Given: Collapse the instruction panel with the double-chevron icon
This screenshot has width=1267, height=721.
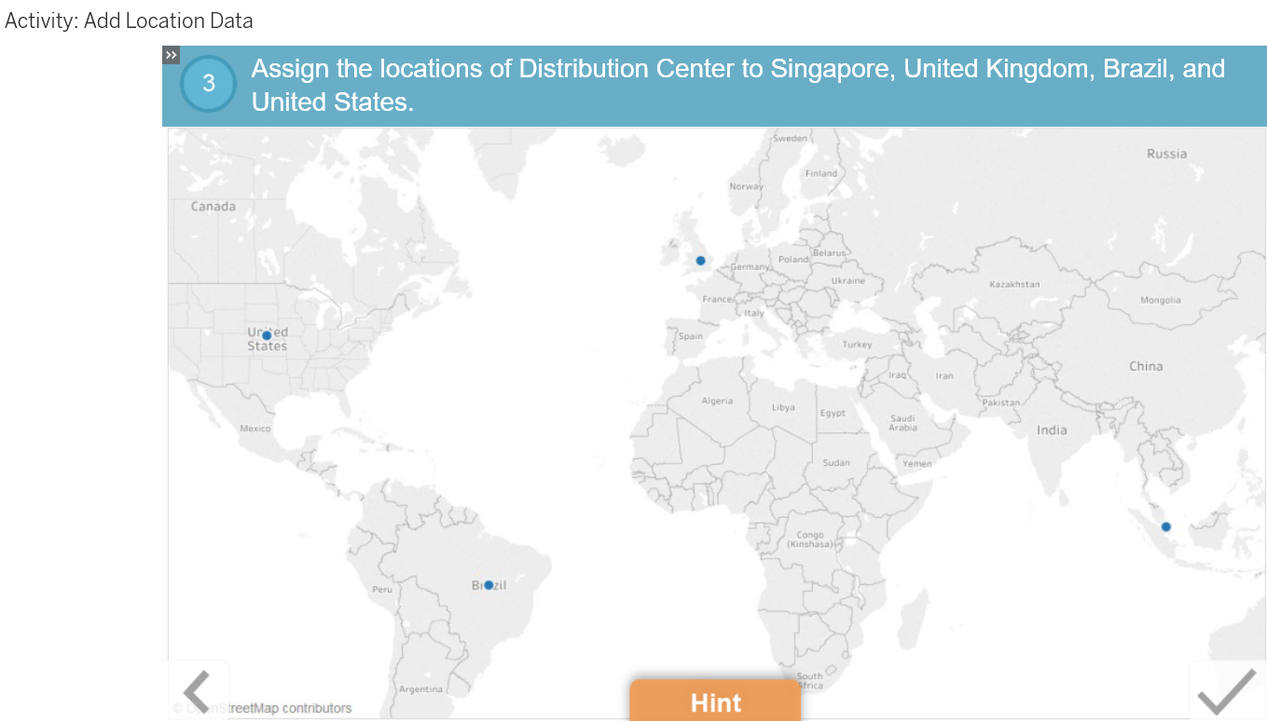Looking at the screenshot, I should (171, 55).
